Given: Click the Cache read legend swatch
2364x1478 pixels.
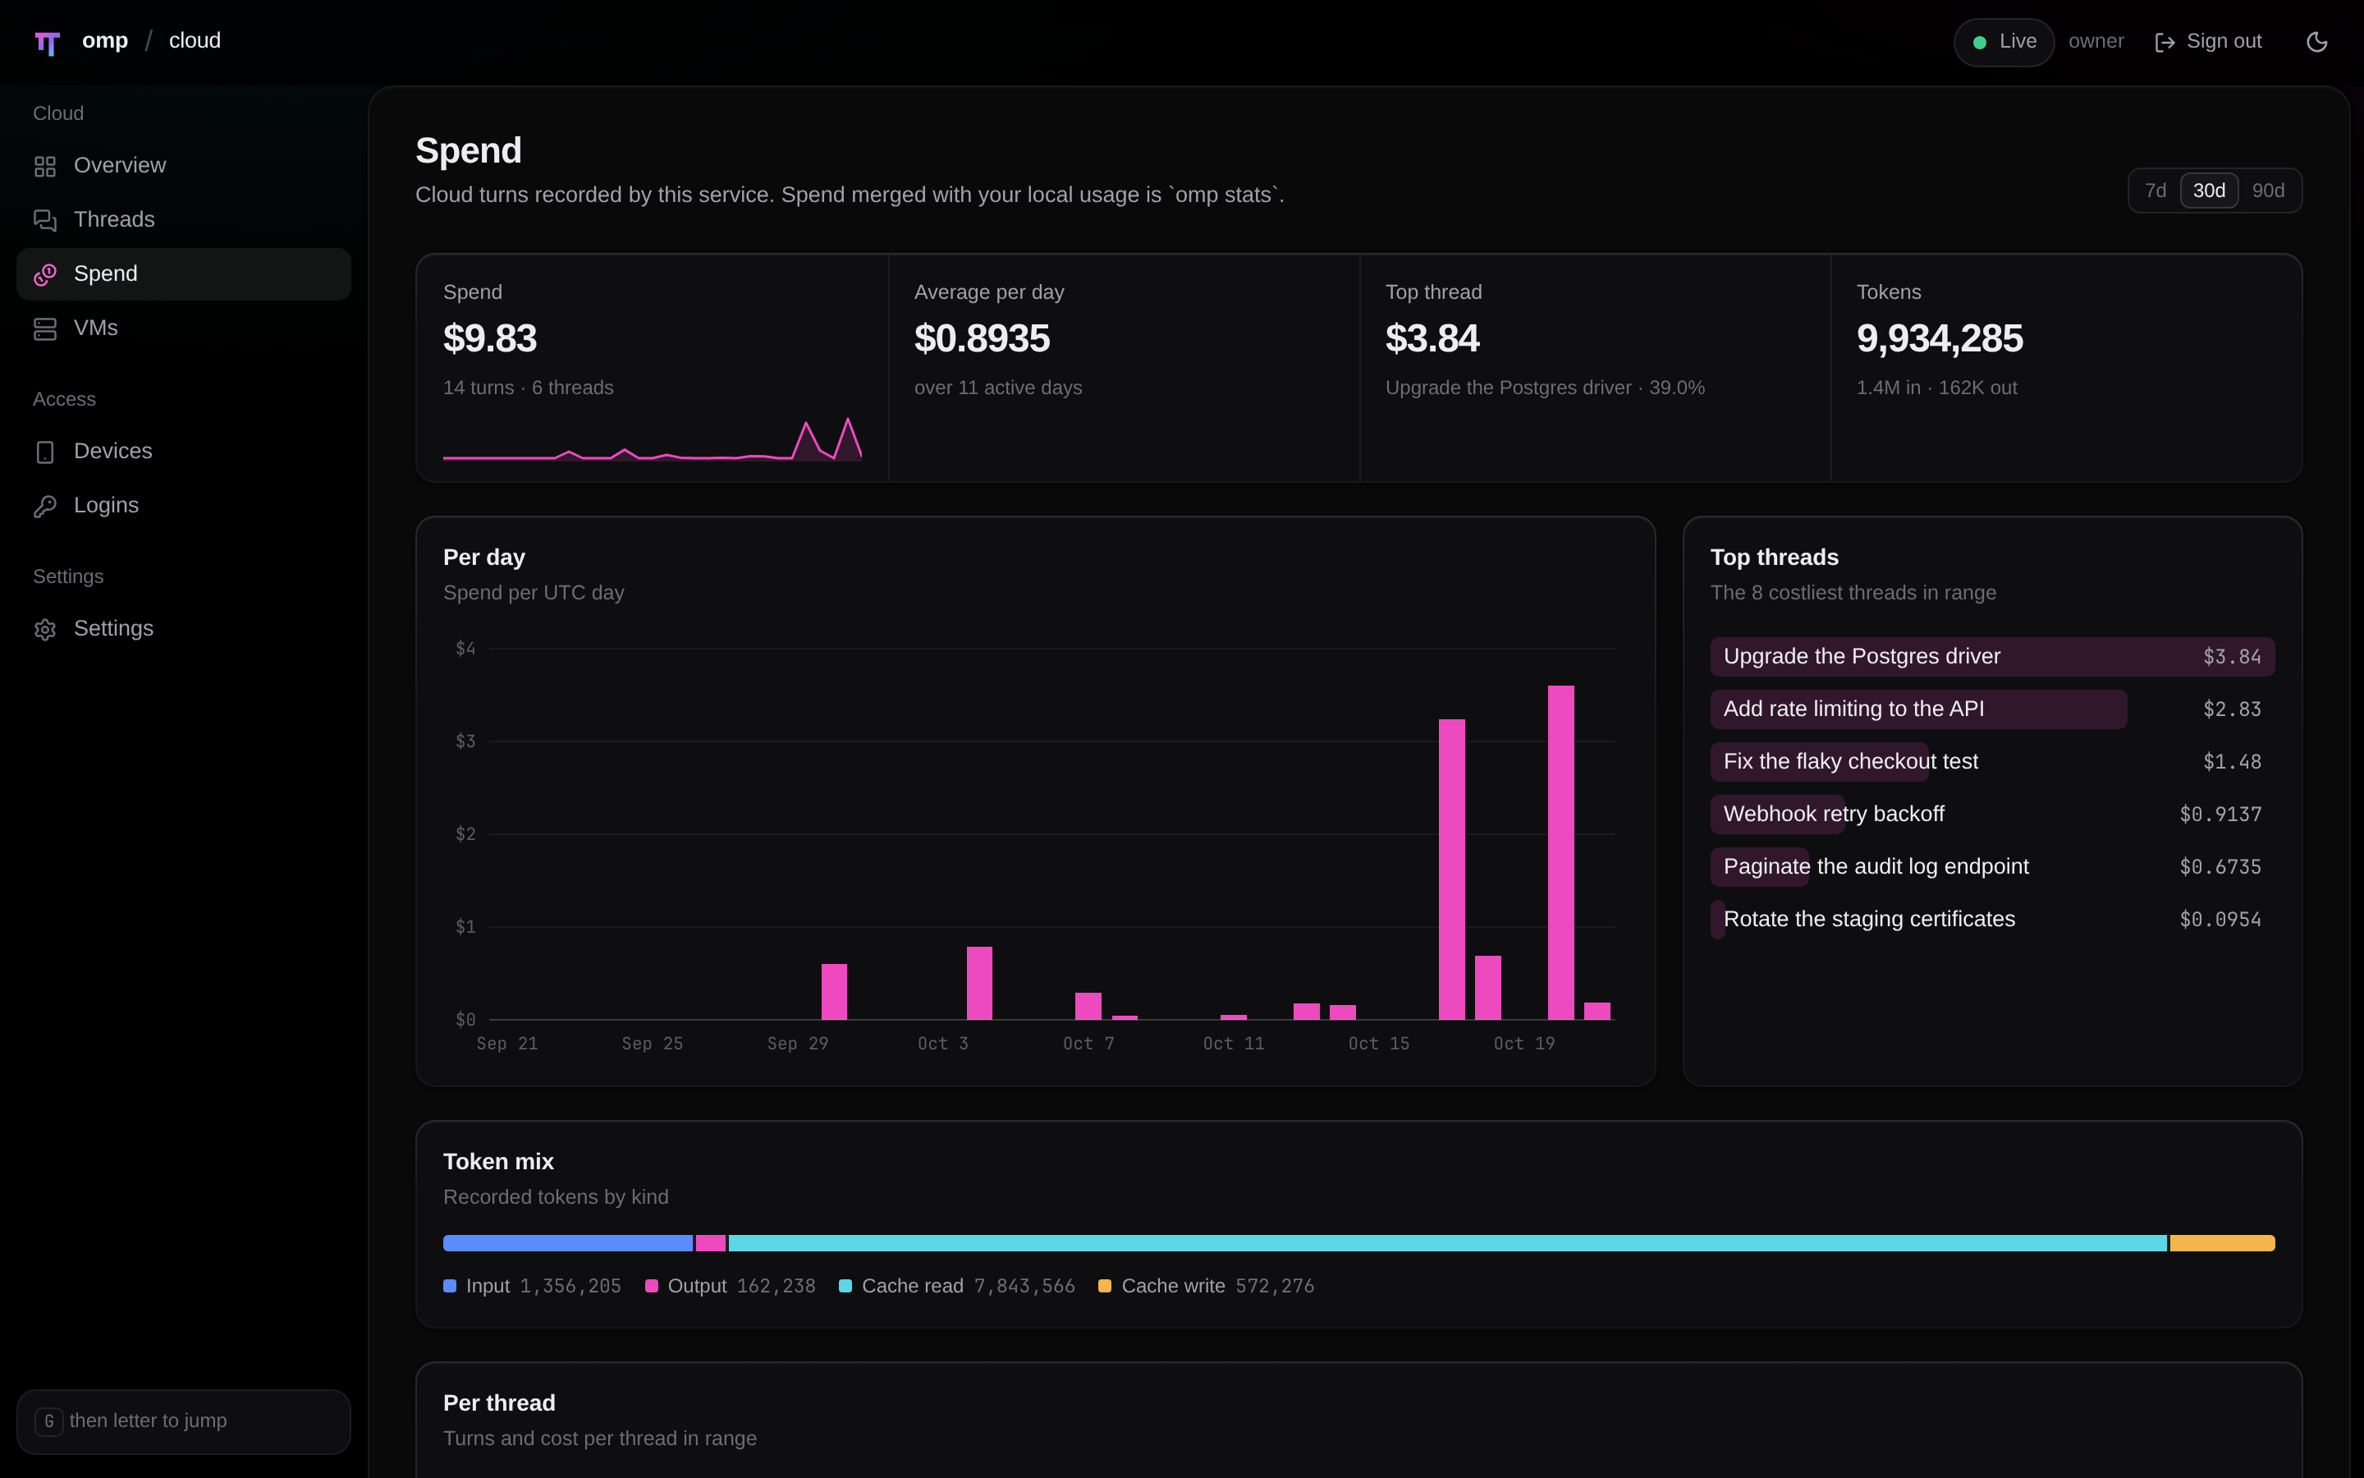Looking at the screenshot, I should pos(845,1287).
